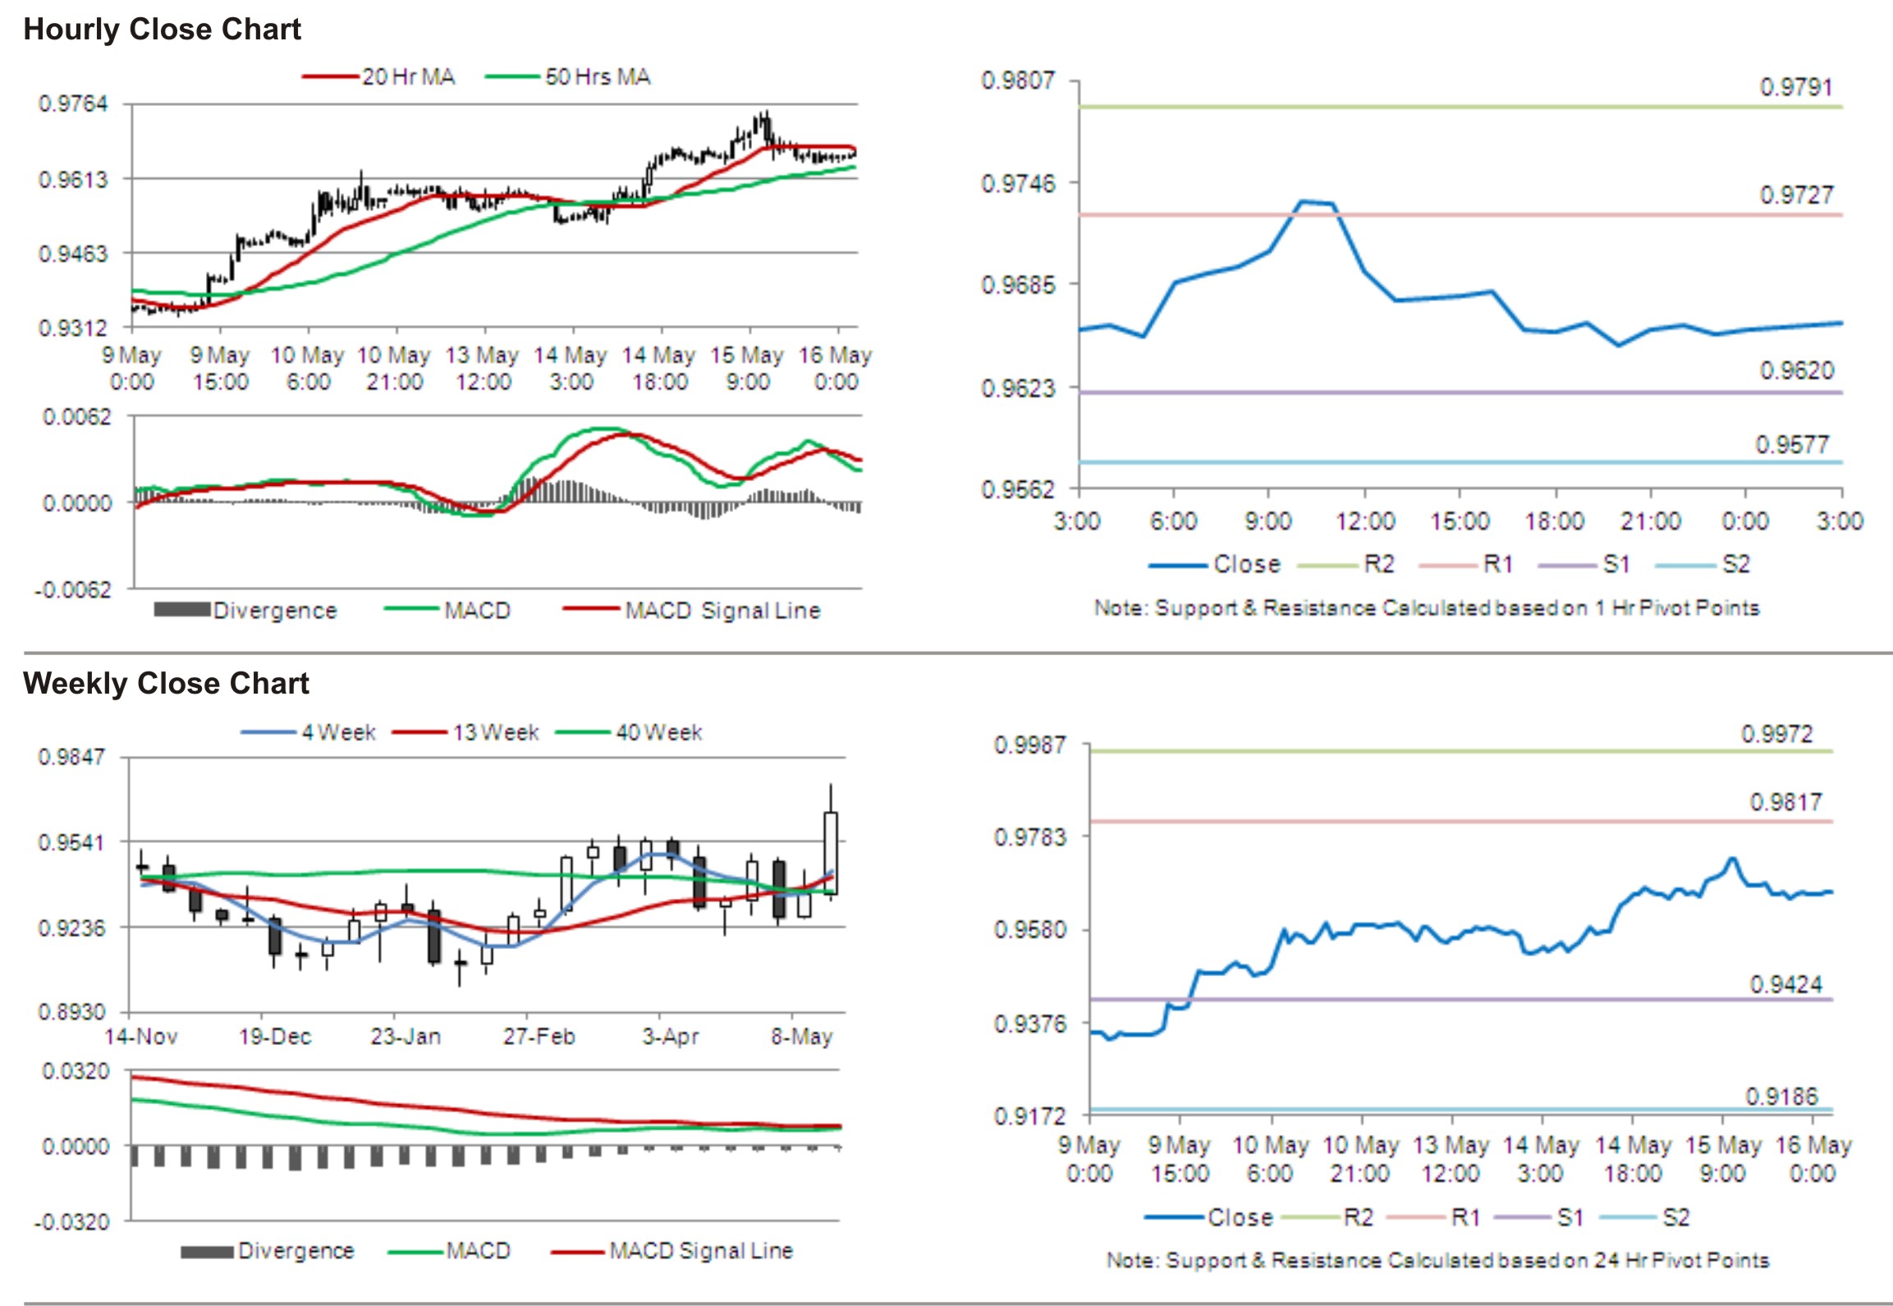
Task: Click the 0.9186 S2 value
Action: coord(1781,1097)
